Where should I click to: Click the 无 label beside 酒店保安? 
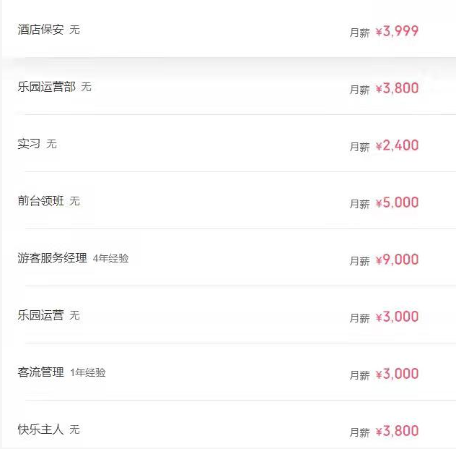(74, 30)
